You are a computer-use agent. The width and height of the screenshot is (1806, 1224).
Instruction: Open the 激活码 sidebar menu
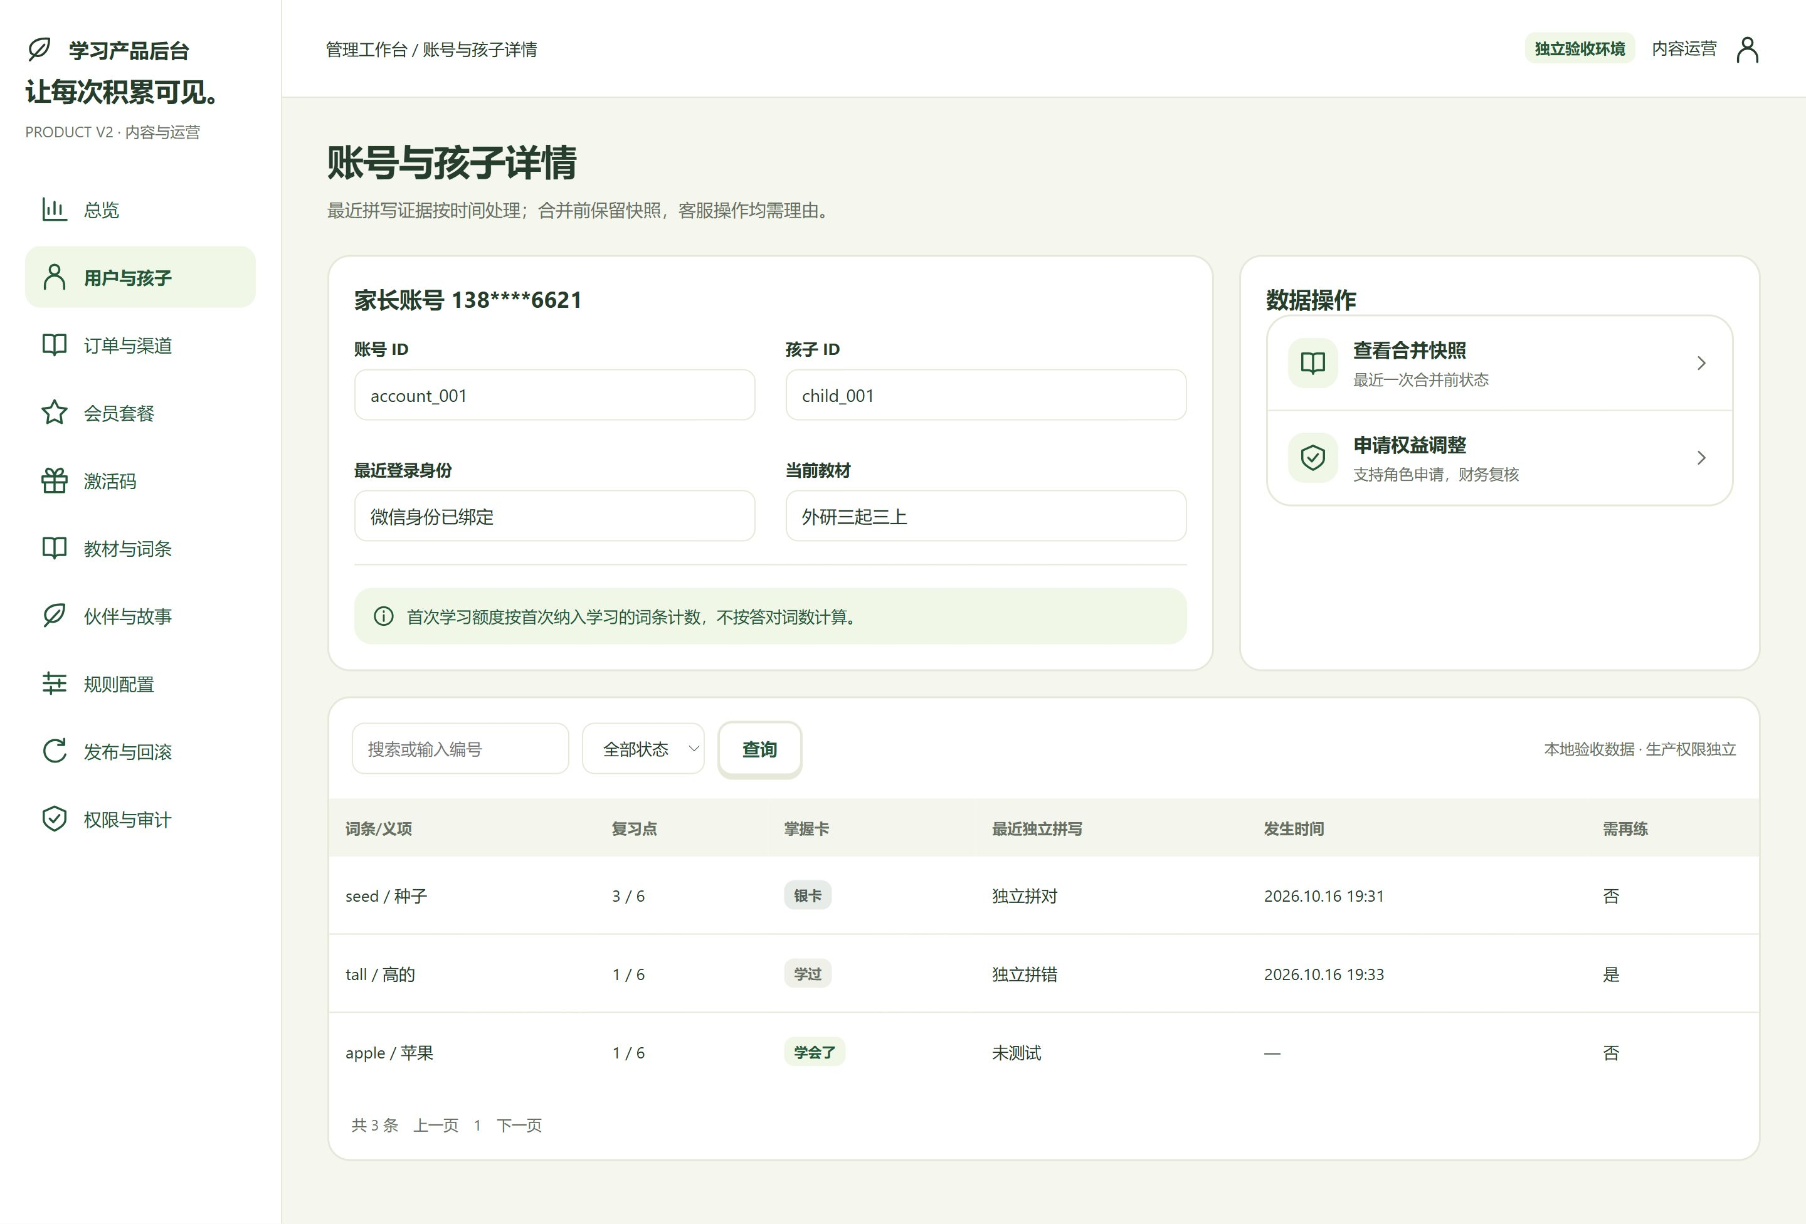pos(140,480)
